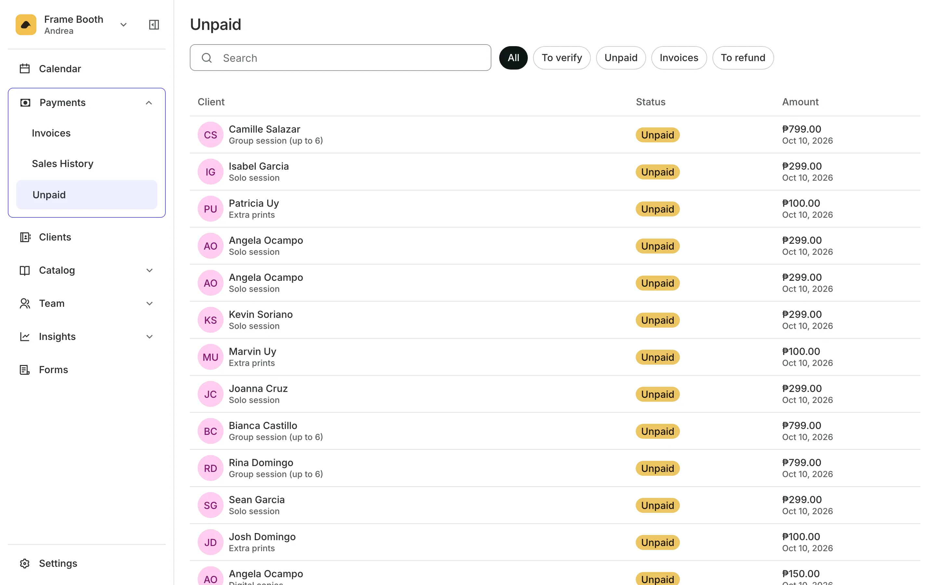Collapse the sidebar panel icon

pyautogui.click(x=154, y=25)
